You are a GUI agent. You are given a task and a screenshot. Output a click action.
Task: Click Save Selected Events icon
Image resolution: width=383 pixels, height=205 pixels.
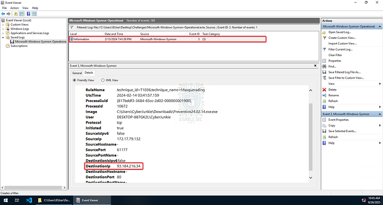click(324, 131)
